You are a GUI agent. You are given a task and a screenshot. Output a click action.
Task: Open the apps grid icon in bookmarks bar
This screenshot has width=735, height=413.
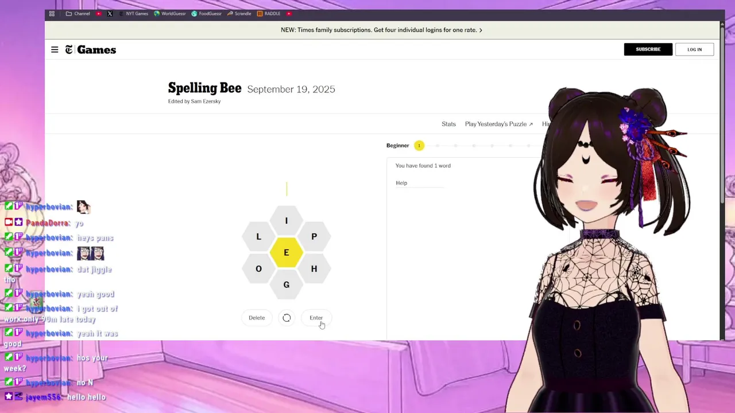tap(52, 14)
